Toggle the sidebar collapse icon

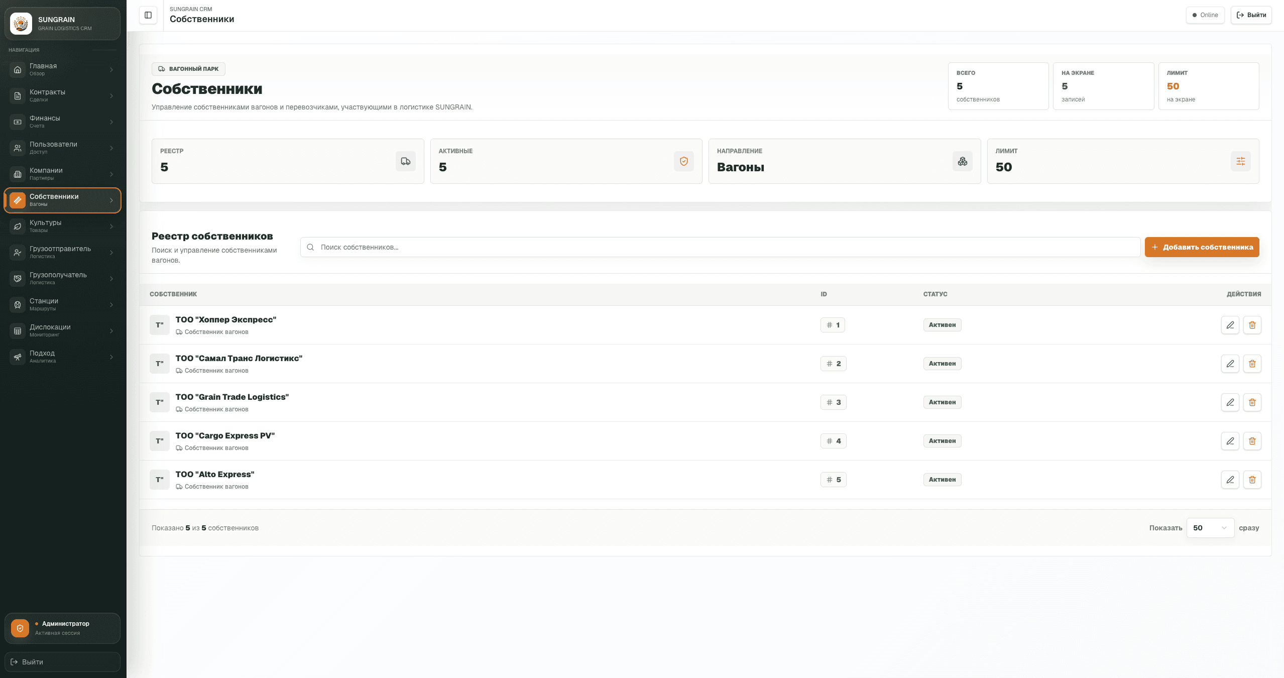click(148, 15)
